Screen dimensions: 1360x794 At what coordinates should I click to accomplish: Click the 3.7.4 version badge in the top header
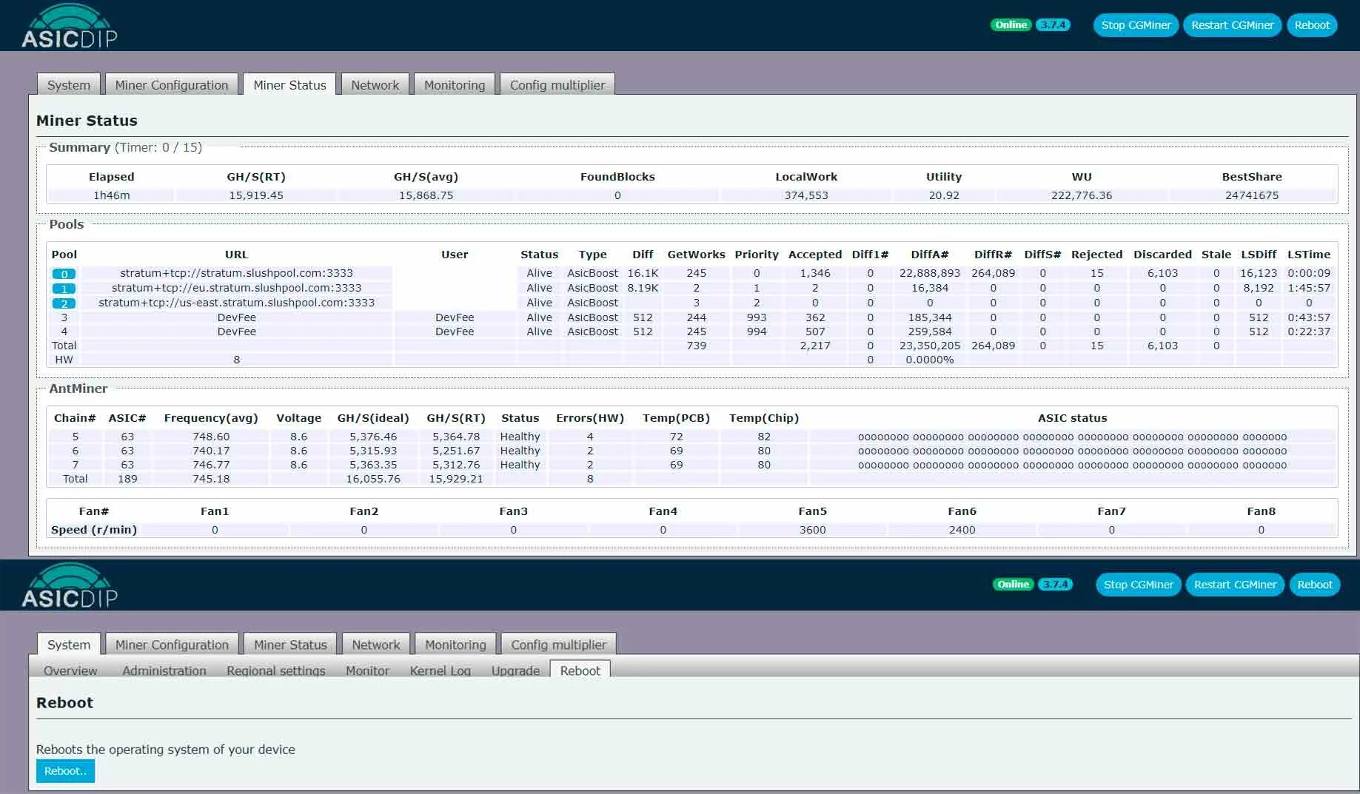[1053, 25]
